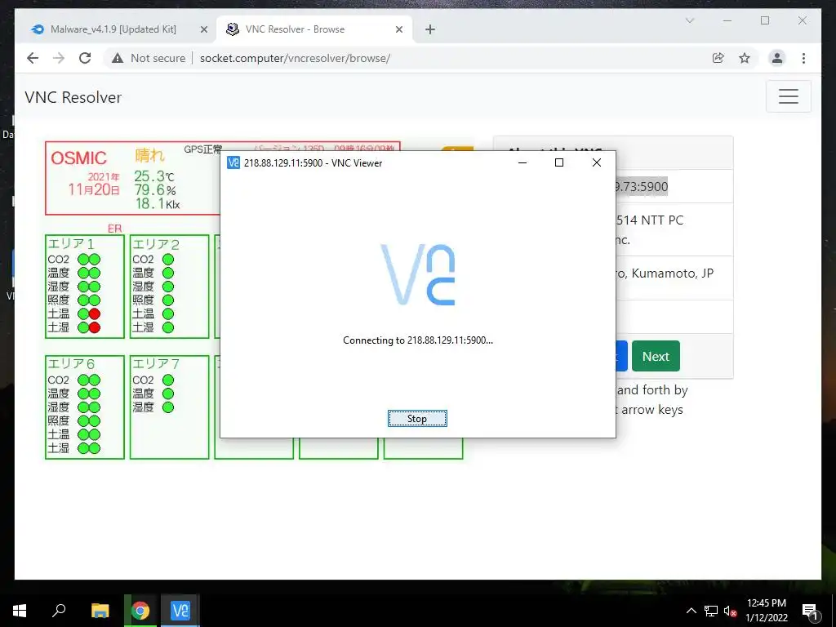Click the エリア7 panel heading
836x627 pixels.
point(156,363)
